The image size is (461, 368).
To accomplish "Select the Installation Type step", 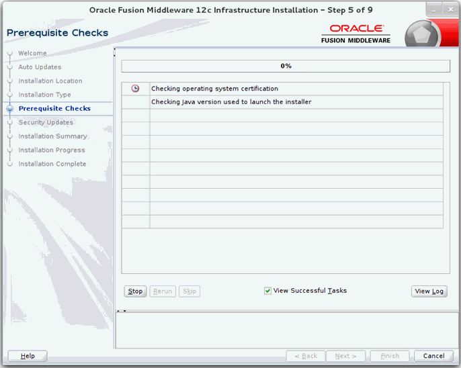I will pyautogui.click(x=44, y=95).
